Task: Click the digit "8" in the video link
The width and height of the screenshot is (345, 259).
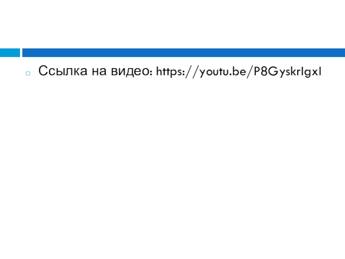Action: tap(263, 71)
